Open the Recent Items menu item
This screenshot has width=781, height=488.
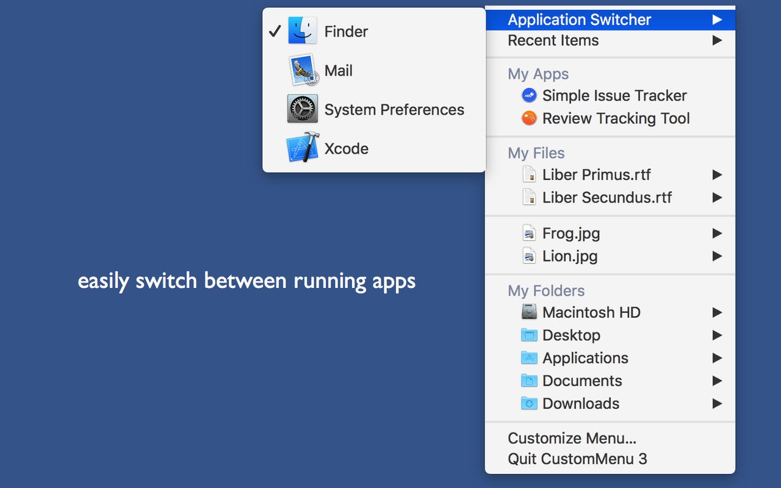610,40
